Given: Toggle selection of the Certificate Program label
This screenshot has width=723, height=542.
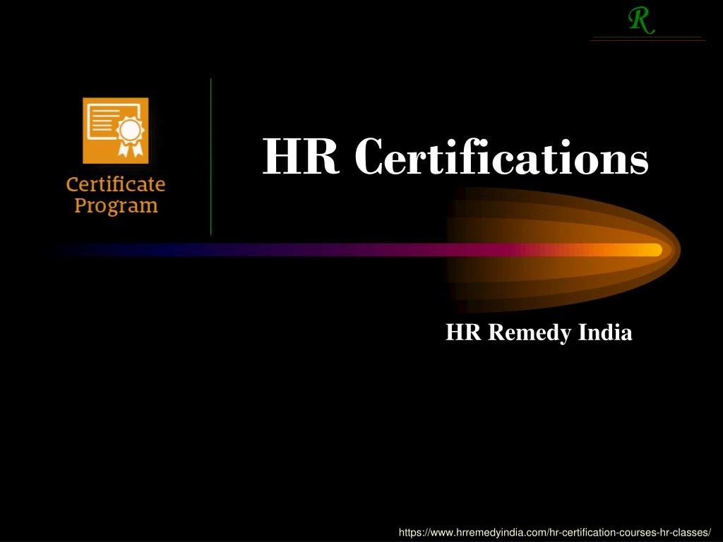Looking at the screenshot, I should 116,195.
